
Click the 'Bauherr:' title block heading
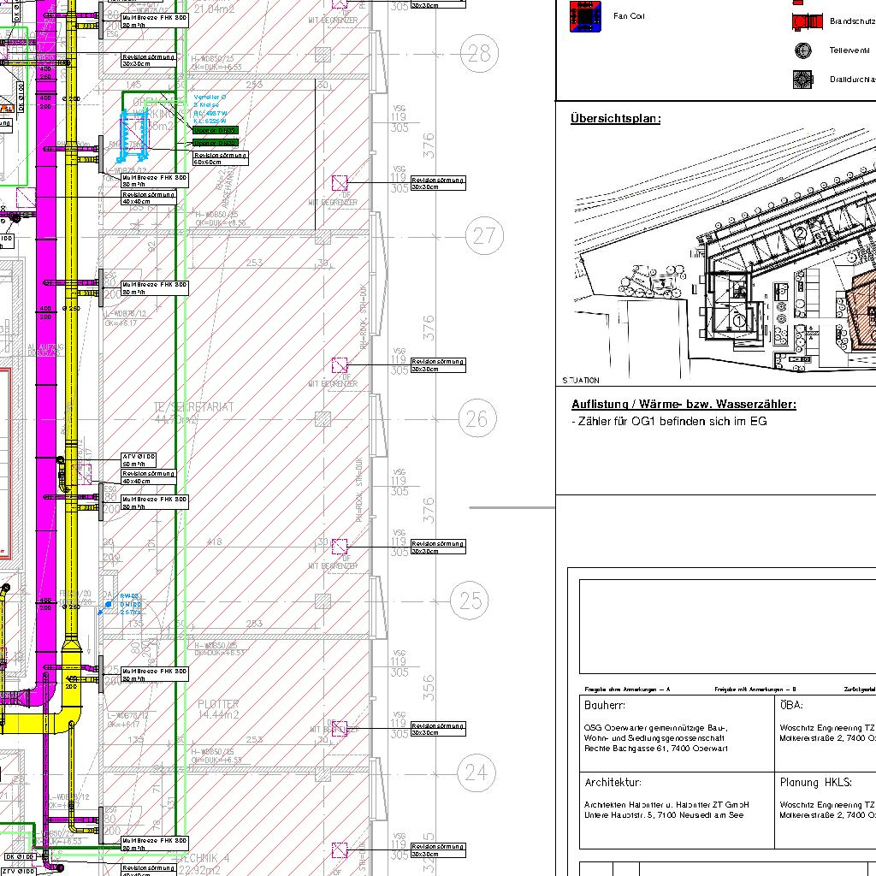(x=604, y=705)
